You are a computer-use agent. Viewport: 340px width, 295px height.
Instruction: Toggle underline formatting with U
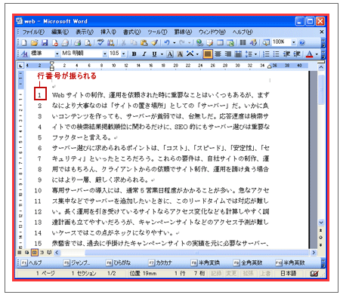click(154, 54)
